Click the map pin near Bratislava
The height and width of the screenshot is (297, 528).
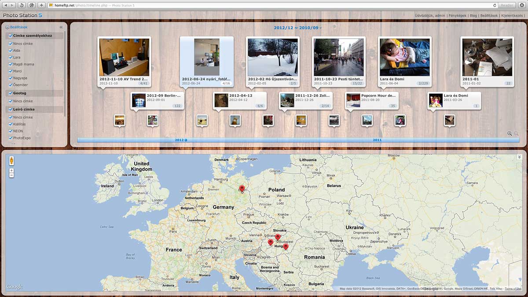(278, 237)
